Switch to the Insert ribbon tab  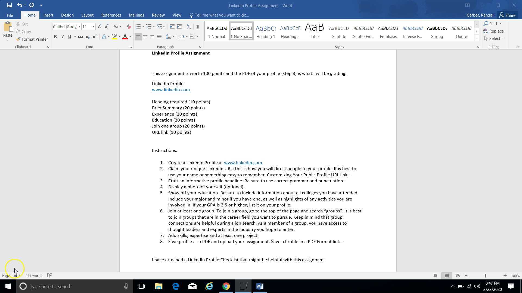(48, 15)
